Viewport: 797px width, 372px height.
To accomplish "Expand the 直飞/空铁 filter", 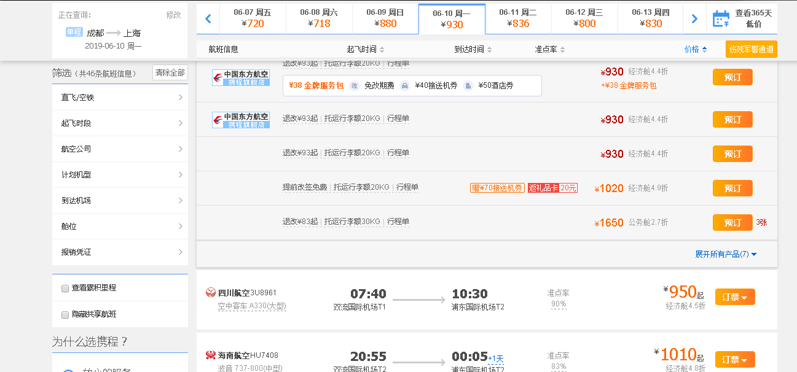I will tap(120, 97).
